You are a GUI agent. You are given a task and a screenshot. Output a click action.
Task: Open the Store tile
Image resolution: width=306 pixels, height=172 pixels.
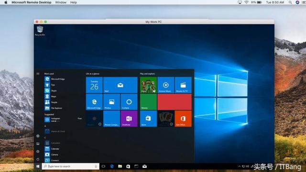pos(148,118)
